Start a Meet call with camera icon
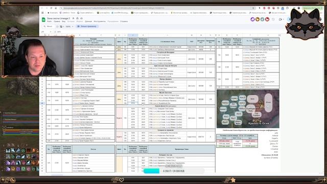Viewport: 327px width, 184px height. (280, 19)
